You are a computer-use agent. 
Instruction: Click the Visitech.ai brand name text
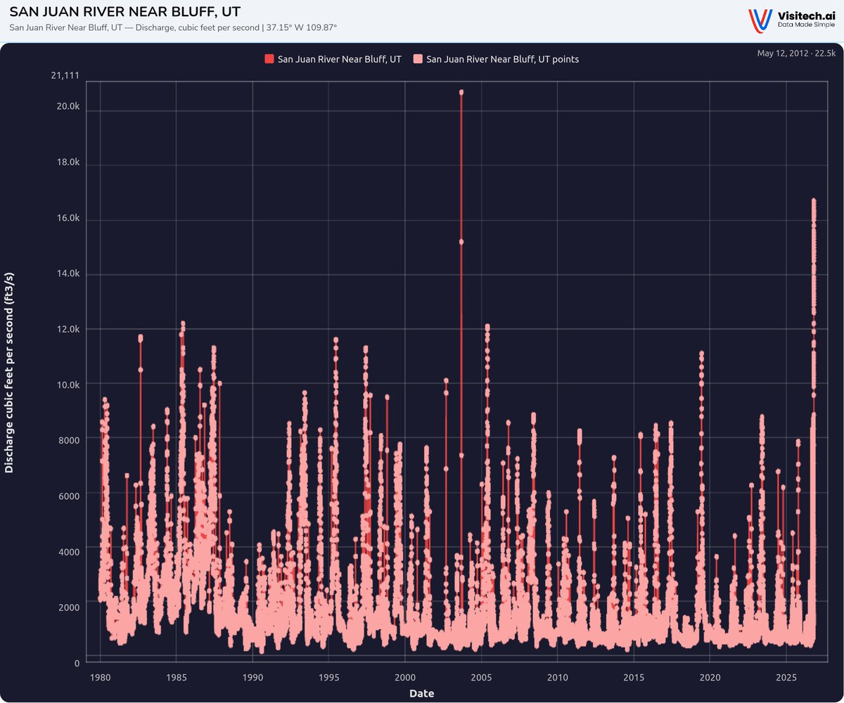coord(806,15)
